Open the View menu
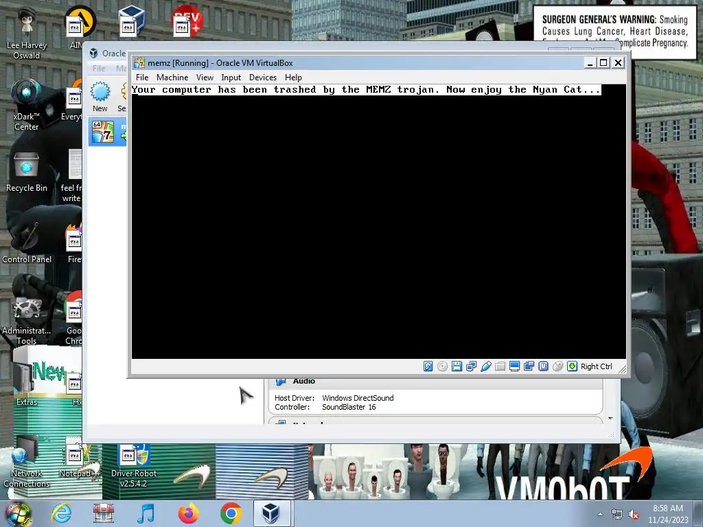Image resolution: width=703 pixels, height=527 pixels. [x=205, y=77]
